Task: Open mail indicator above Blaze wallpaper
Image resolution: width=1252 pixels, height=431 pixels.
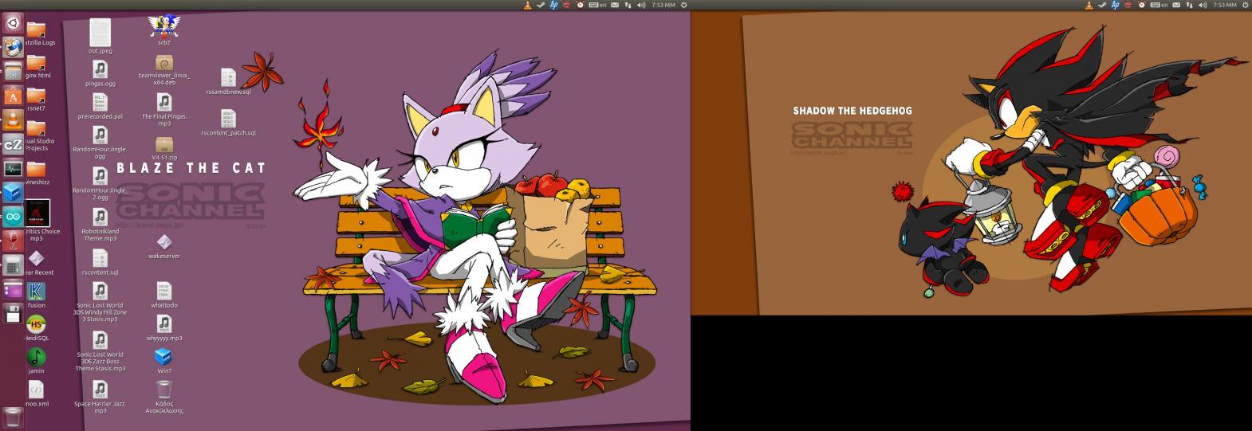Action: pyautogui.click(x=615, y=5)
